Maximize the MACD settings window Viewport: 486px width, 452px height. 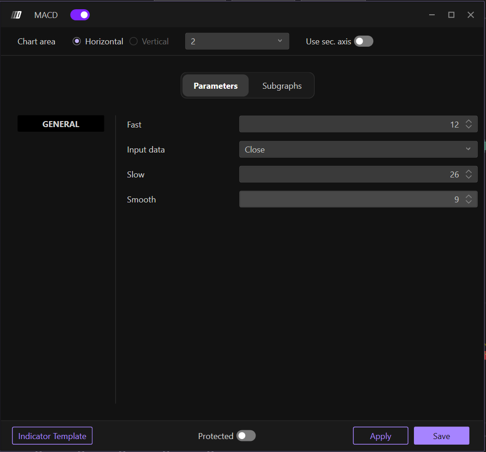(x=451, y=15)
